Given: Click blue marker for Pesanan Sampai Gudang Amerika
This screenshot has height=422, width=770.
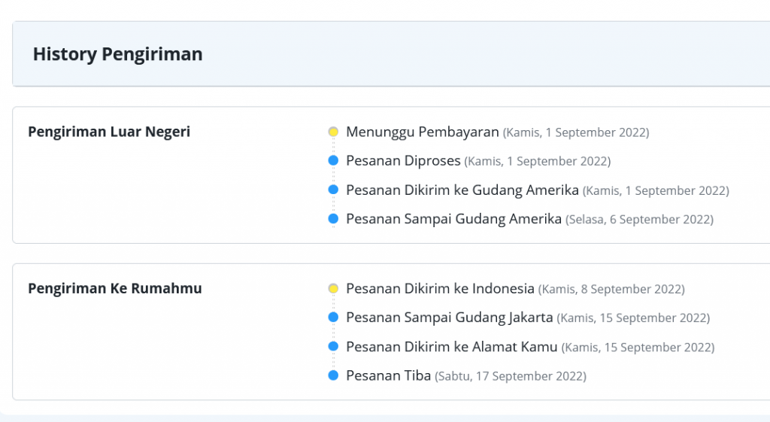Looking at the screenshot, I should click(333, 219).
